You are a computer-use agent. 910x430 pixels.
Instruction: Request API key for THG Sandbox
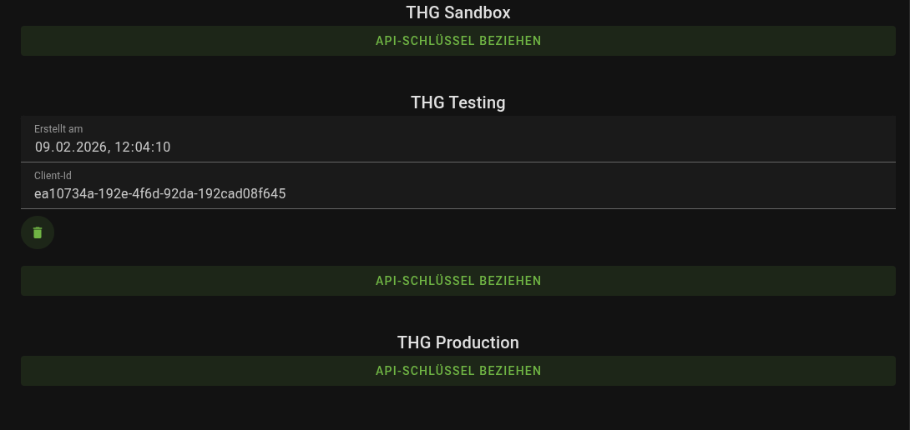(x=458, y=41)
